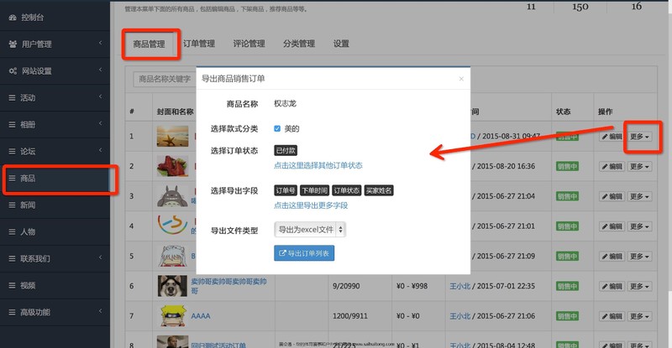This screenshot has width=672, height=348.
Task: Click the 销售中 status badge in row 2
Action: [568, 167]
